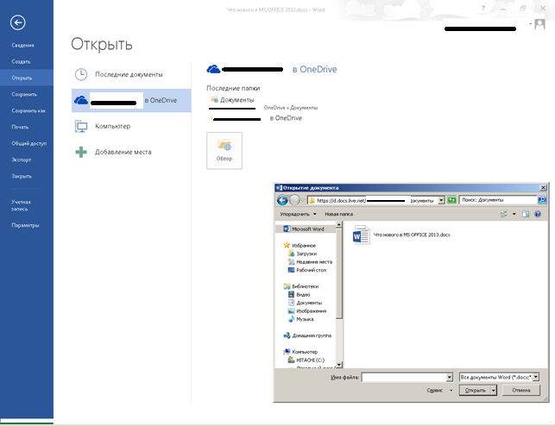The width and height of the screenshot is (555, 426).
Task: Open the view options dropdown arrow
Action: coord(514,214)
